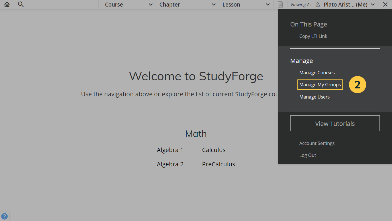Image resolution: width=392 pixels, height=221 pixels.
Task: Choose Log Out
Action: 308,155
